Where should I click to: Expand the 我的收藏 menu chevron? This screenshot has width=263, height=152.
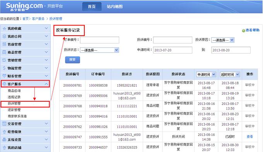(46, 28)
